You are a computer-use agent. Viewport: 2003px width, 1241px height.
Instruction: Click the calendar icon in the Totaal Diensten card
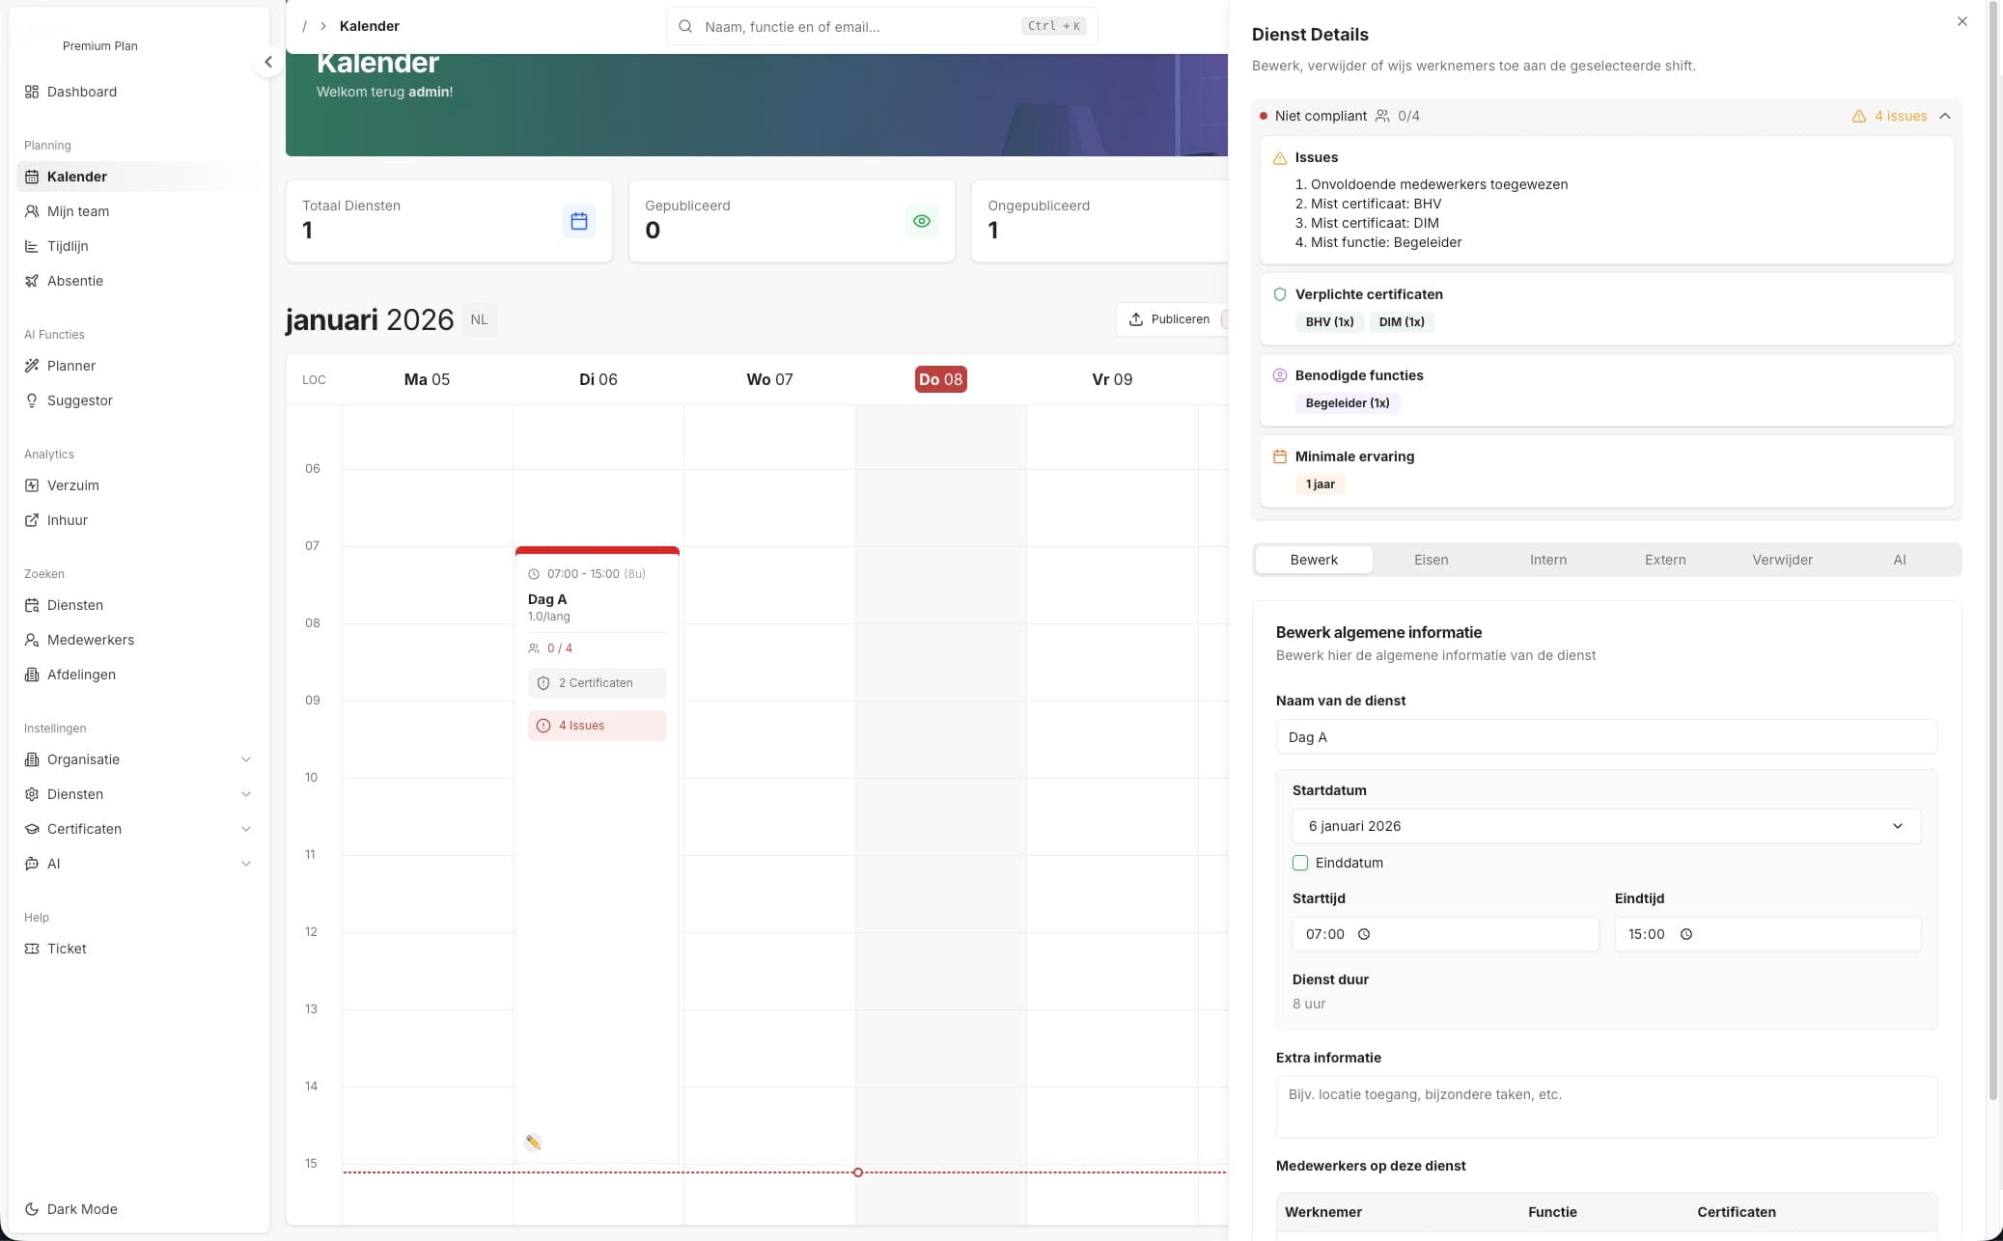579,221
